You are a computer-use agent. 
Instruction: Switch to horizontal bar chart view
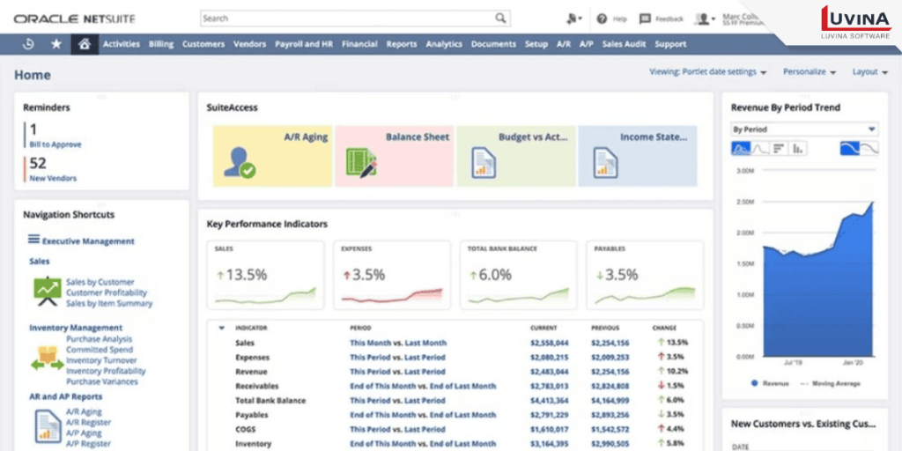click(x=779, y=149)
